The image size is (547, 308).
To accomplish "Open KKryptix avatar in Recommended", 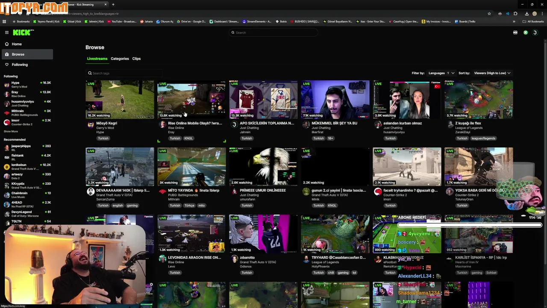I will point(6,185).
